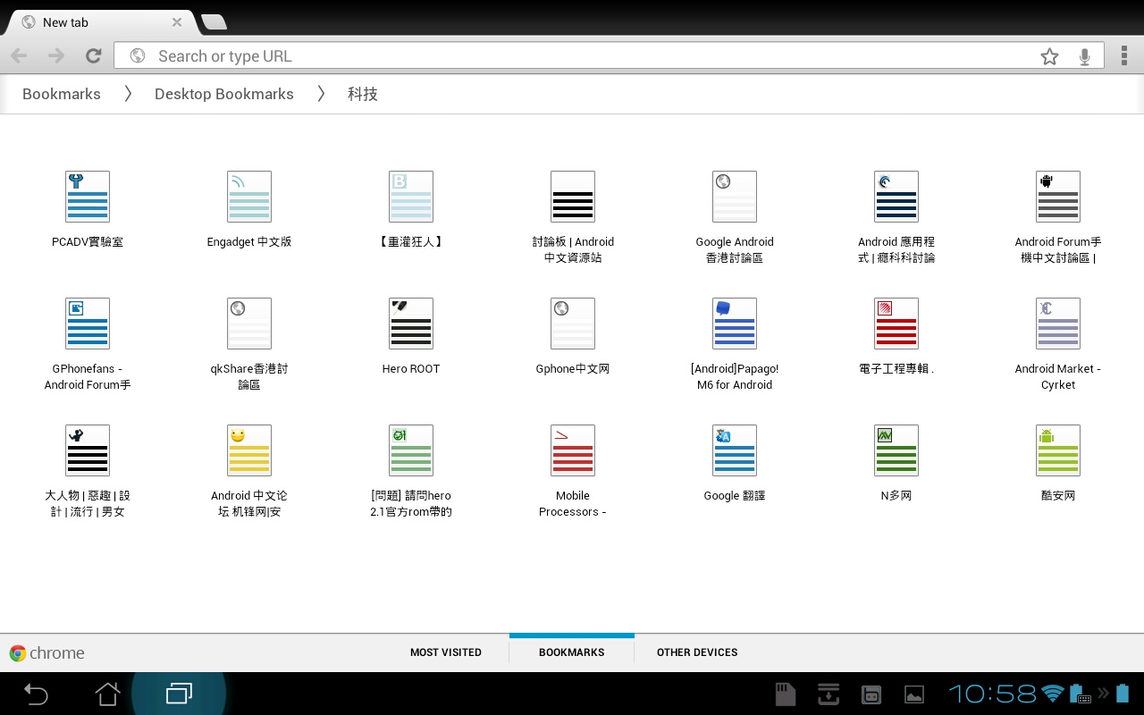1144x715 pixels.
Task: Go to the Bookmarks breadcrumb root
Action: coord(62,94)
